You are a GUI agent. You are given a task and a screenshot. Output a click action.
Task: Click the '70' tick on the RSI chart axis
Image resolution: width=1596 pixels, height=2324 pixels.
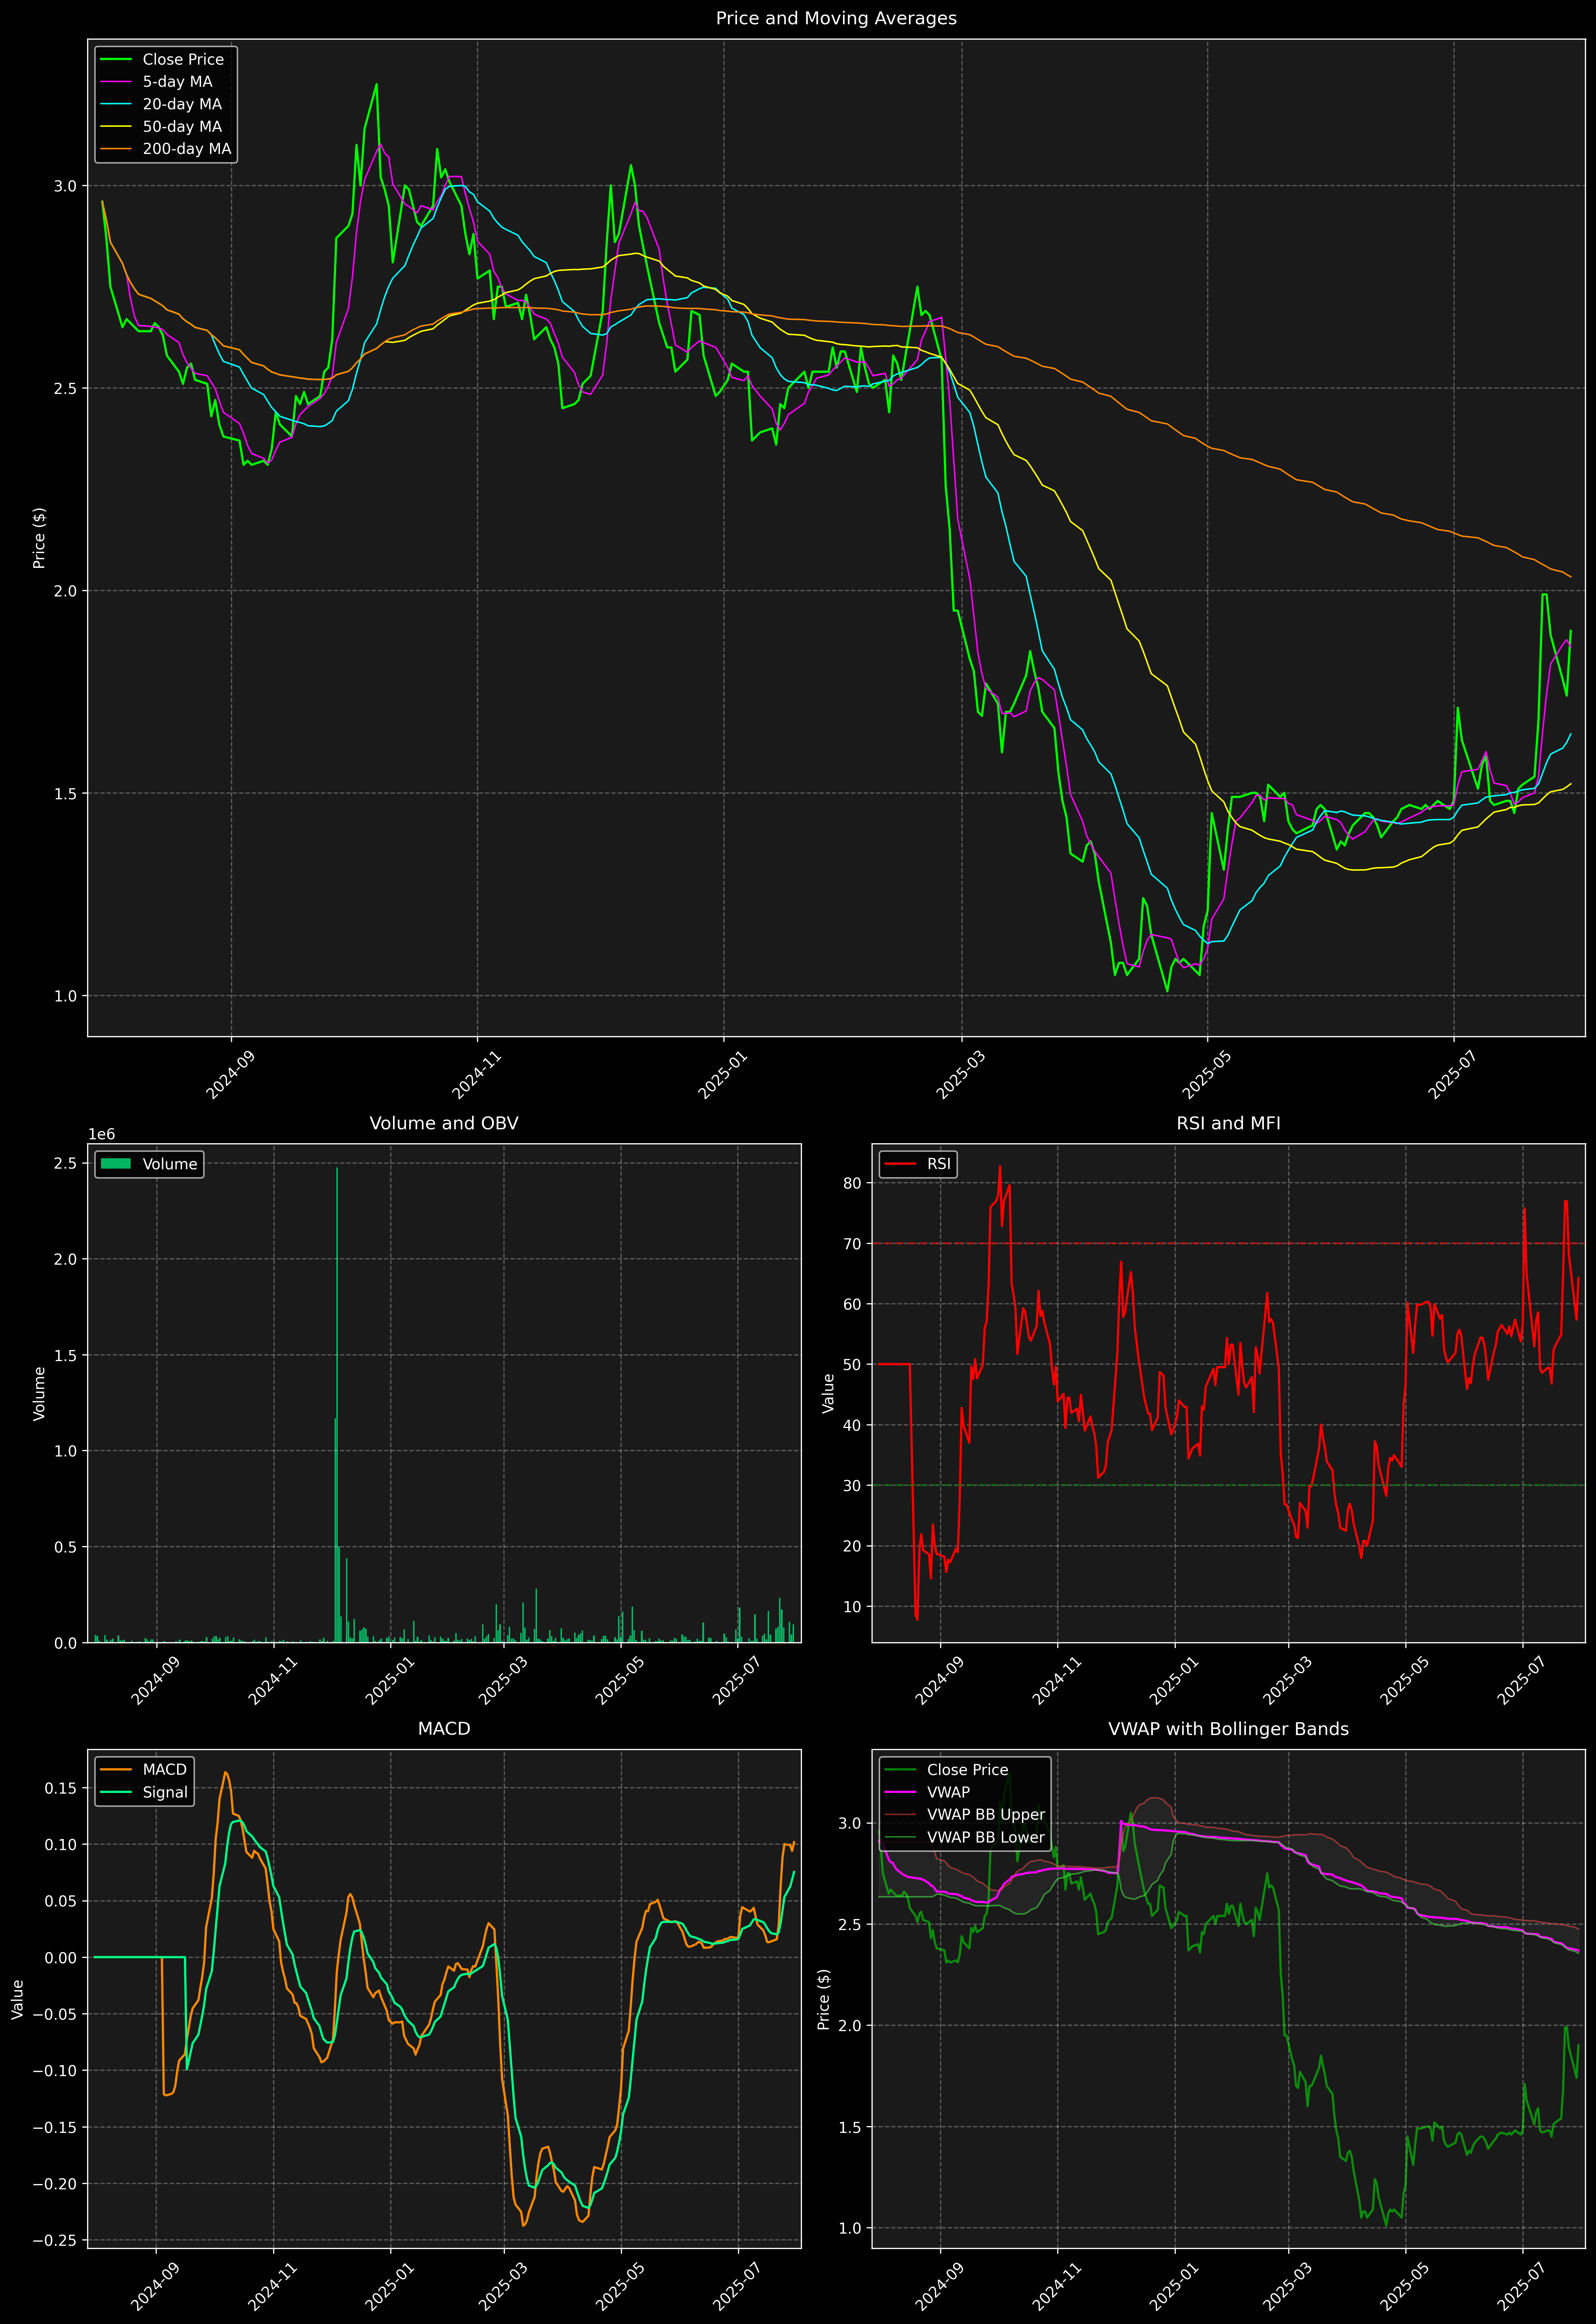coord(852,1244)
